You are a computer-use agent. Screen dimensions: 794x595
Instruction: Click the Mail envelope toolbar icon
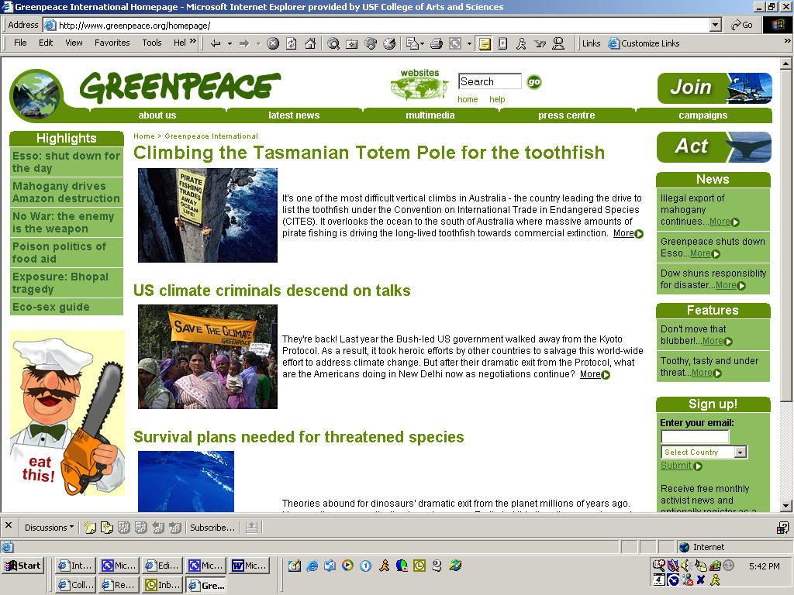tap(413, 43)
